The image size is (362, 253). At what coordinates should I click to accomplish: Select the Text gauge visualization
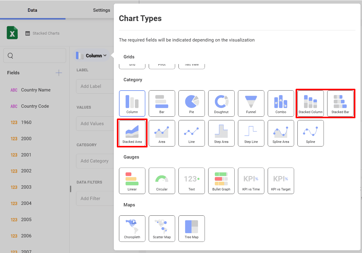click(192, 181)
